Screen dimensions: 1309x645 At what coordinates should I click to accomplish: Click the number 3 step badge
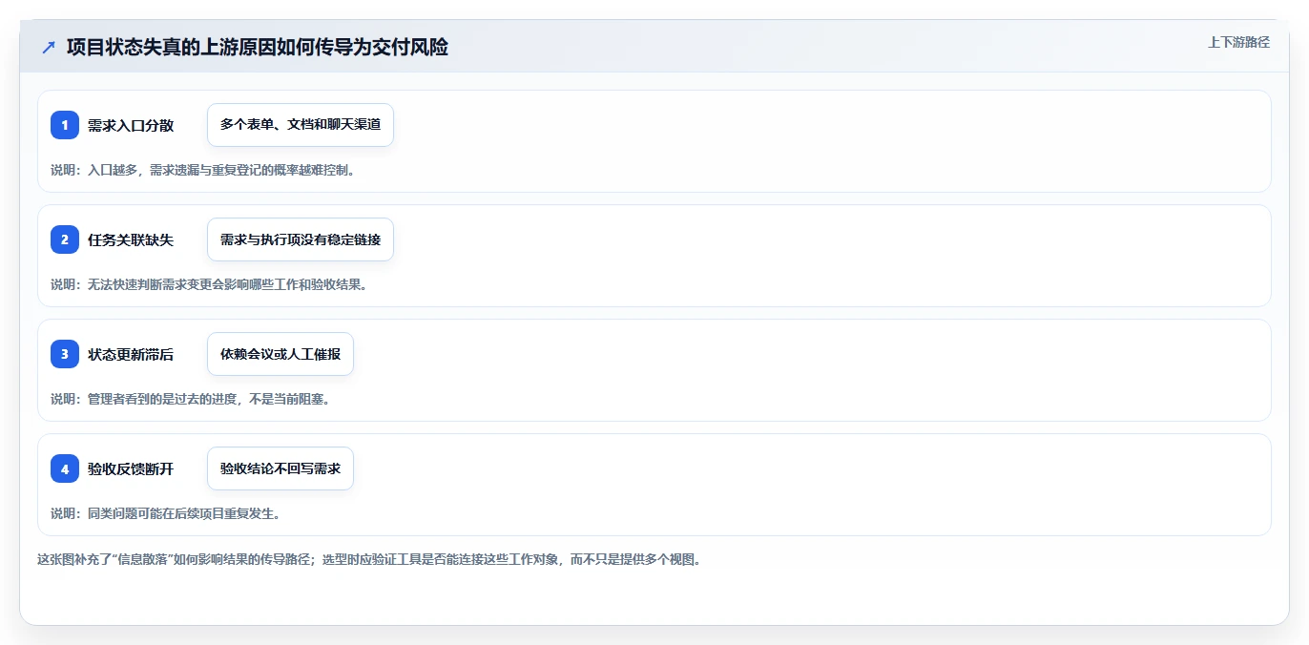pyautogui.click(x=65, y=354)
